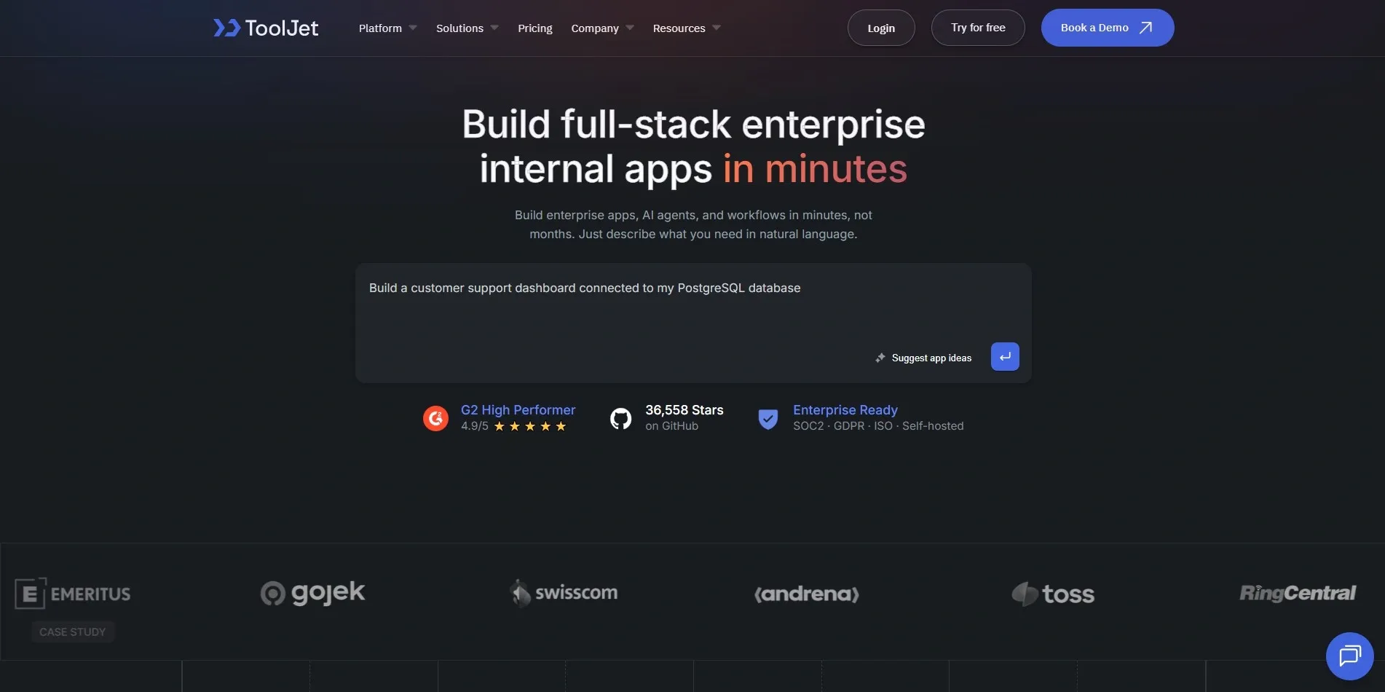Open the Resources dropdown menu
The image size is (1385, 692).
tap(686, 28)
